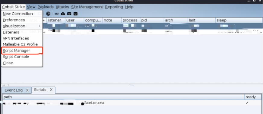Open Malleable C2 Profile entry

pyautogui.click(x=22, y=44)
